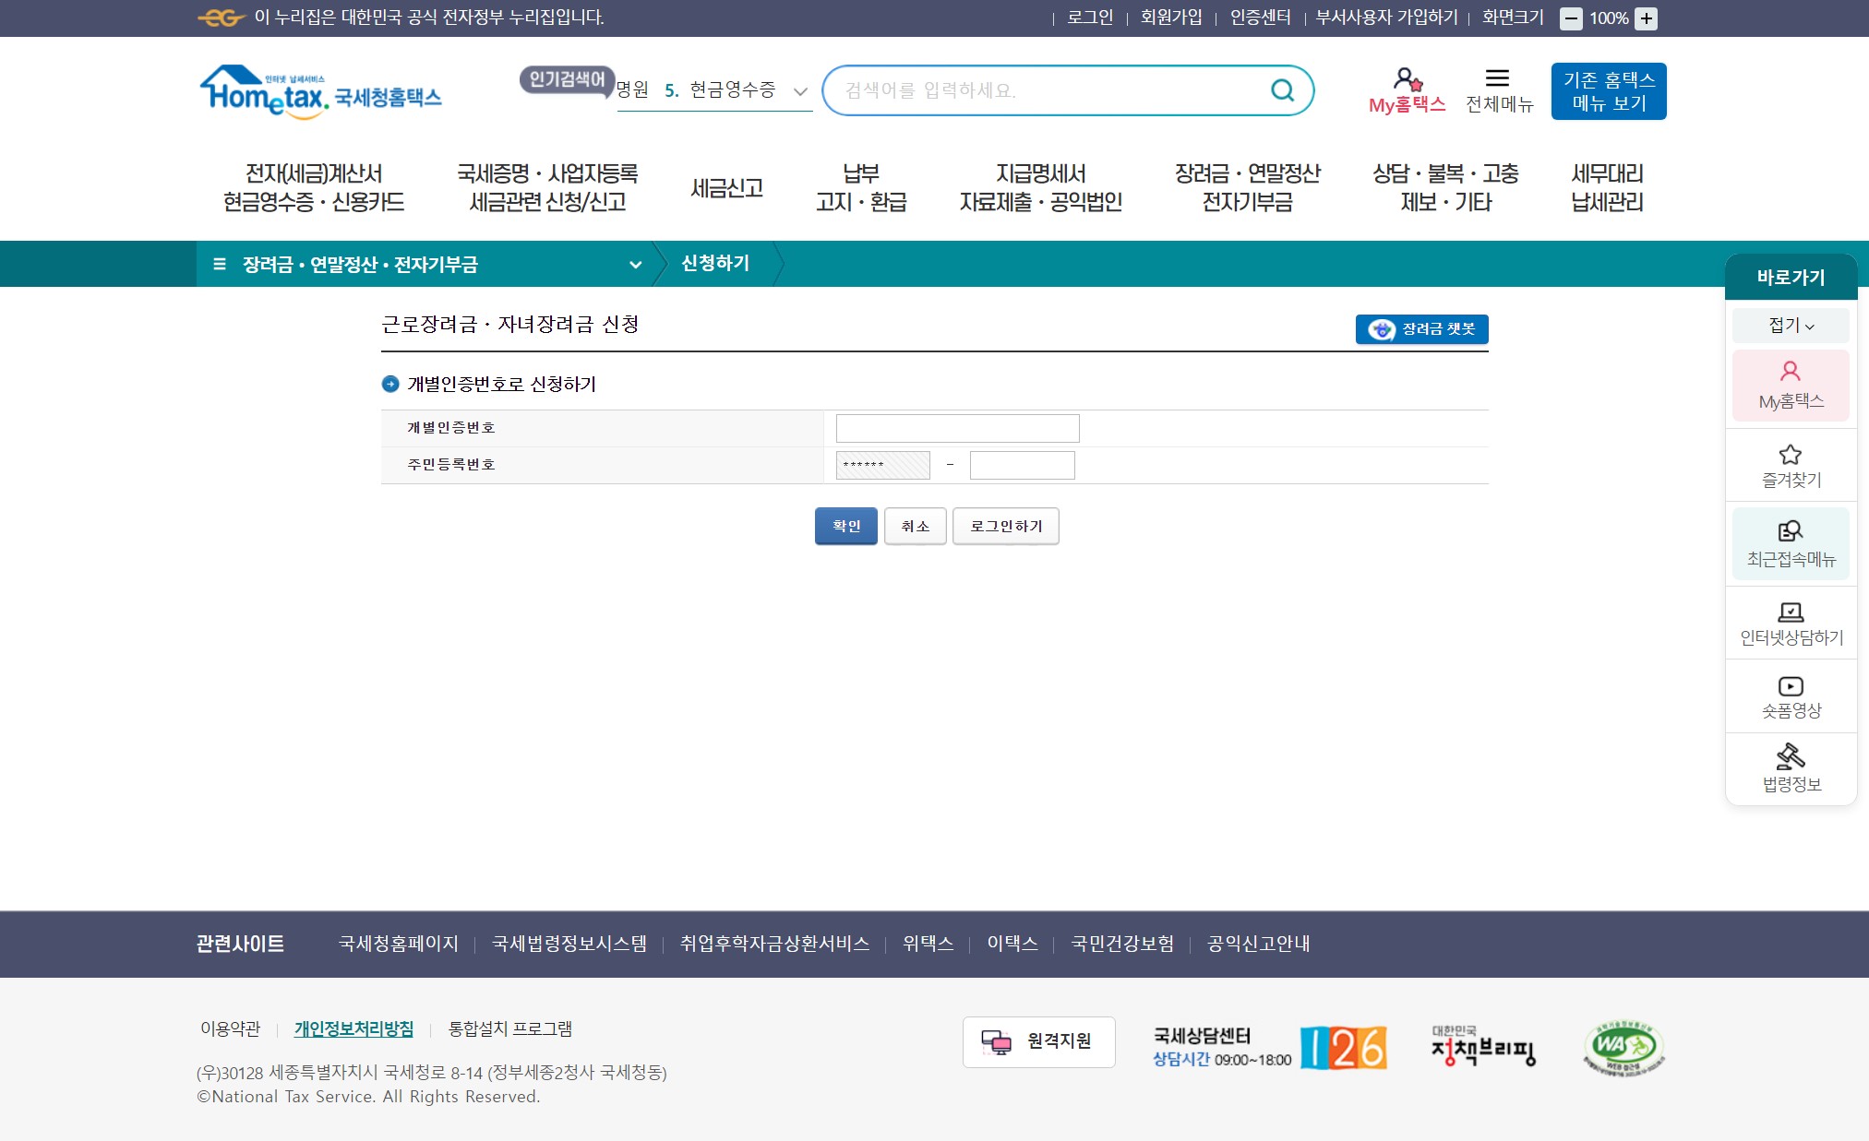1869x1141 pixels.
Task: Open the 세금신고 main menu
Action: 726,188
